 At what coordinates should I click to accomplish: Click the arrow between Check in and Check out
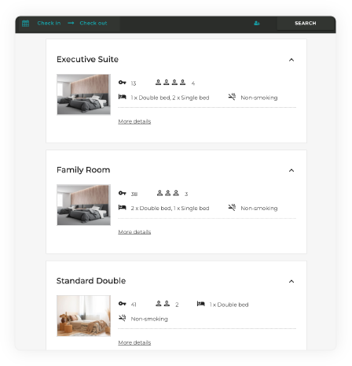click(x=71, y=23)
